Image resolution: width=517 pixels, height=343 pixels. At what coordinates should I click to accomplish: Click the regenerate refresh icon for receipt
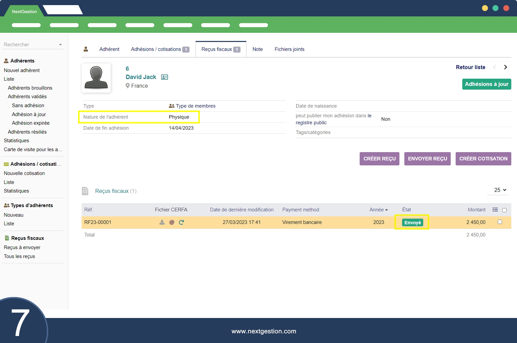[x=181, y=222]
